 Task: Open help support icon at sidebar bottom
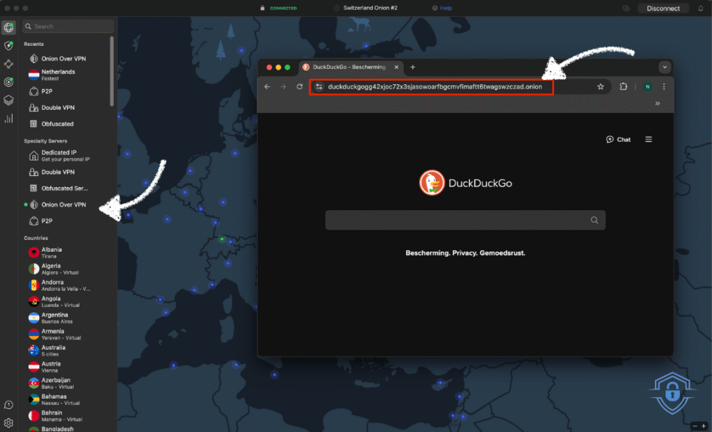click(8, 405)
